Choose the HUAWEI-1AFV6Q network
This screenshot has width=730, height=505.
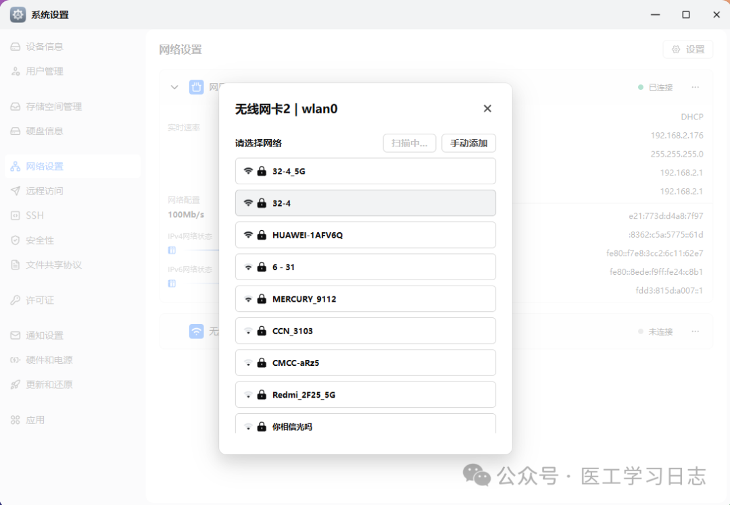click(365, 235)
